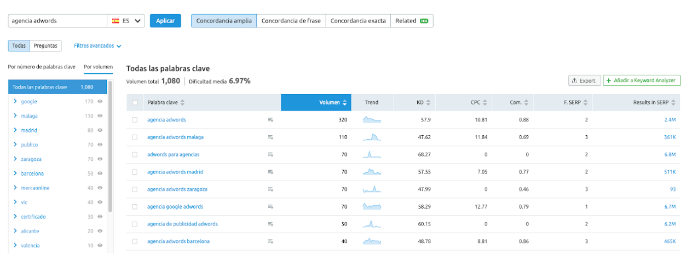The image size is (692, 278).
Task: Click add-to-list icon for agencia adwords barcelona
Action: point(270,241)
